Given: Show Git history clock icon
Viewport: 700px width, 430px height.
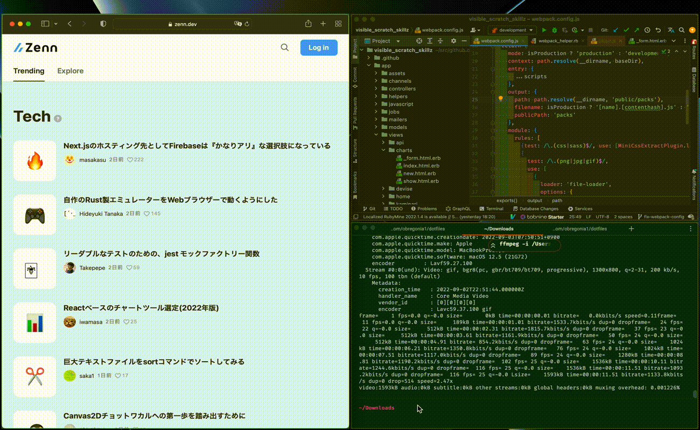Looking at the screenshot, I should (x=647, y=30).
